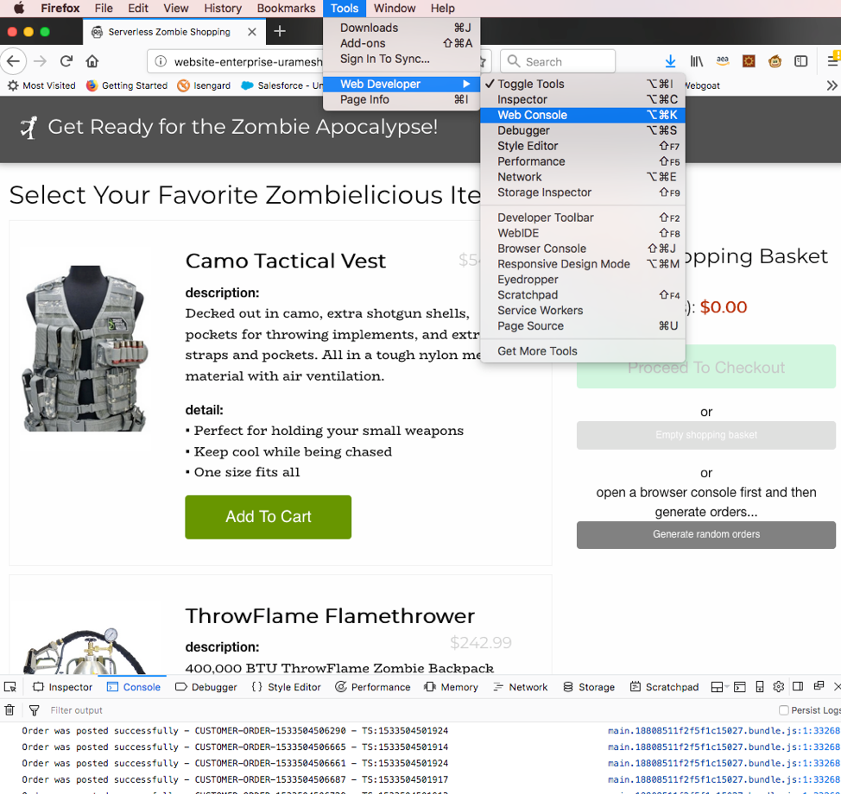This screenshot has height=794, width=841.
Task: Click the Camo Tactical Vest product image
Action: point(85,349)
